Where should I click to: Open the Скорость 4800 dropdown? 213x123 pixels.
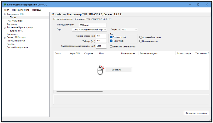point(129,29)
